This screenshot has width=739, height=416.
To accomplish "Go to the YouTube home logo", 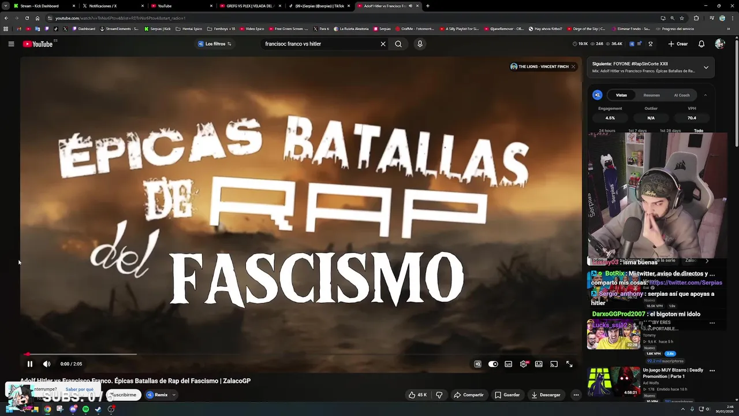I will pyautogui.click(x=38, y=44).
